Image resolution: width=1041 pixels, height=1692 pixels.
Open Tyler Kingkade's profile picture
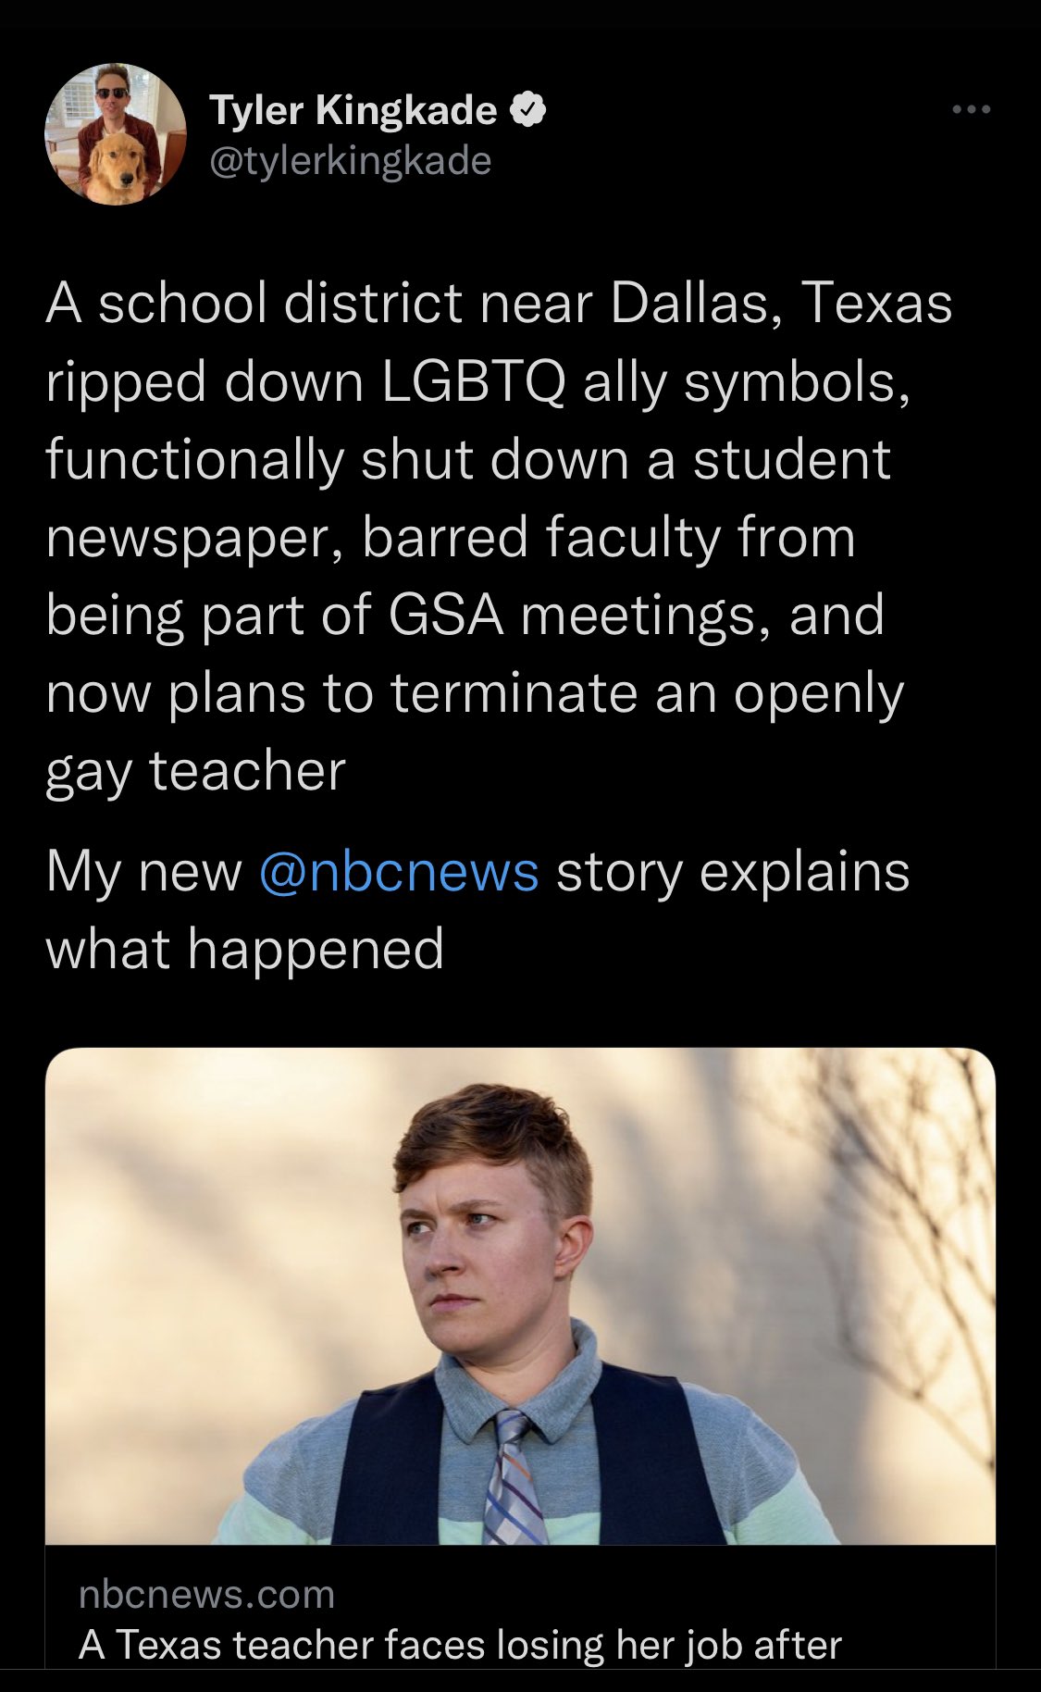[116, 134]
